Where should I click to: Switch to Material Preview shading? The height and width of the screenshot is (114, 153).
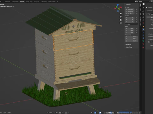click(111, 113)
